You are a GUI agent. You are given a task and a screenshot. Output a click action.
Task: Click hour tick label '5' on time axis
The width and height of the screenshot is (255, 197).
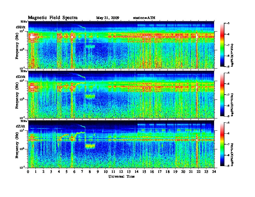(67, 172)
